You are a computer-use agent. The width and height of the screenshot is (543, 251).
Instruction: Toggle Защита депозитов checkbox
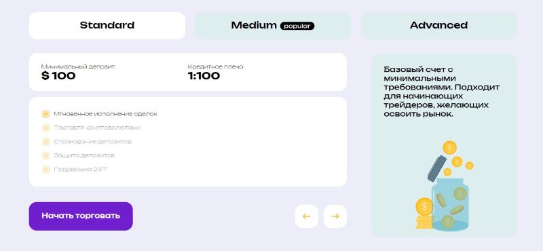(45, 155)
